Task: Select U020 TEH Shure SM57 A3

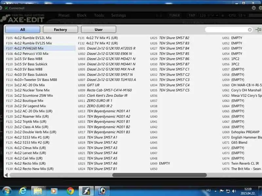Action: pos(112,148)
